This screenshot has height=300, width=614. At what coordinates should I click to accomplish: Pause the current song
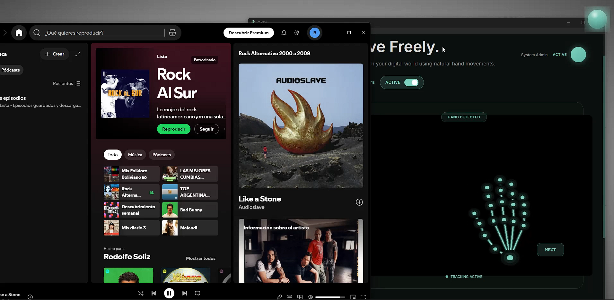(x=169, y=293)
